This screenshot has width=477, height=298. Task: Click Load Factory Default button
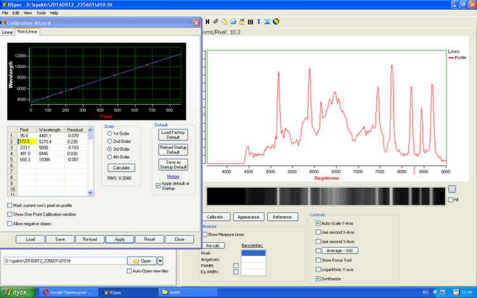(173, 135)
